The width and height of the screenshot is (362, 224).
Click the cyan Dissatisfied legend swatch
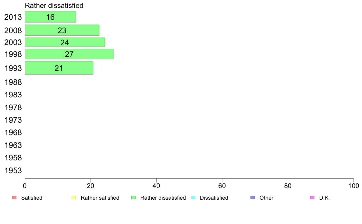click(x=193, y=198)
